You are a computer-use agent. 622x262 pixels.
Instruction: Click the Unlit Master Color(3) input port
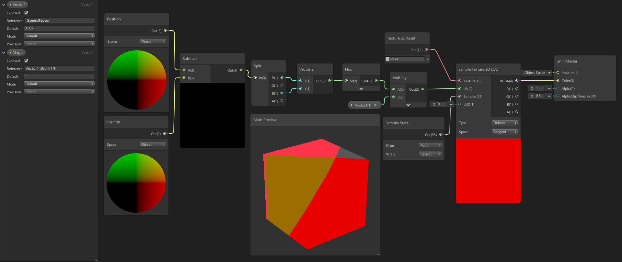pos(558,80)
